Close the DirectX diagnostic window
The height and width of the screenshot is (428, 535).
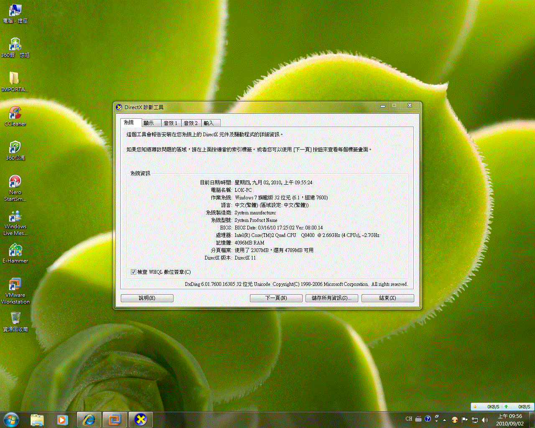click(x=410, y=106)
